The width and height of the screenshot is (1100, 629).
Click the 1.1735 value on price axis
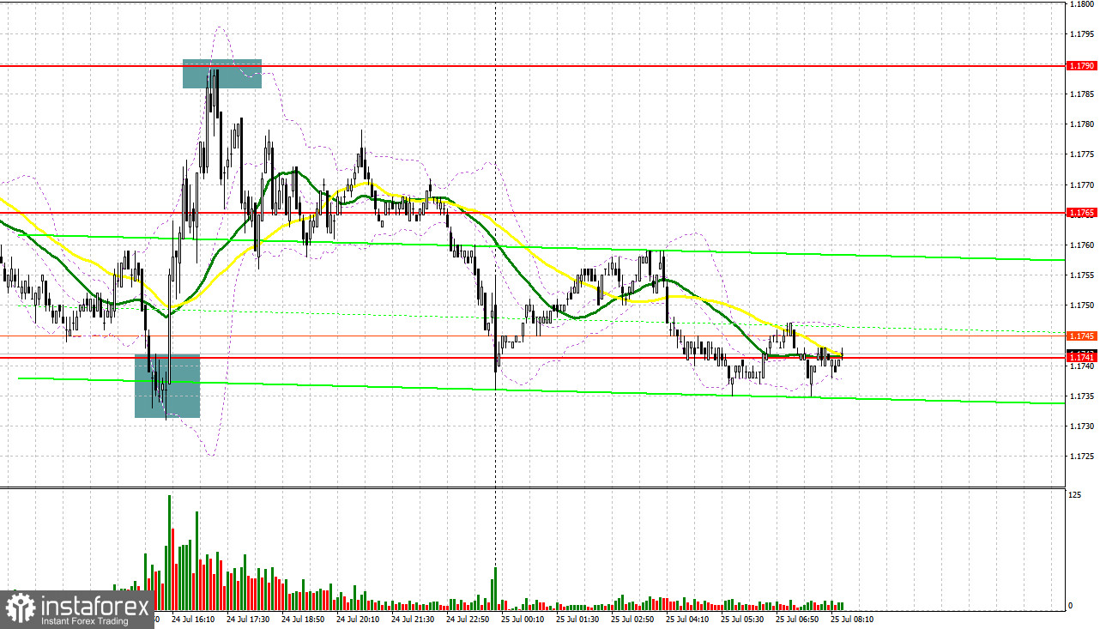(1081, 396)
